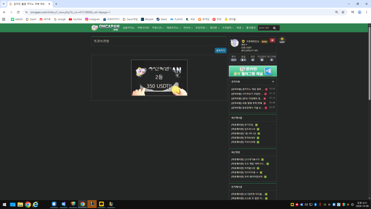Viewport: 371px width, 209px height.
Task: Open the official Telegram channel banner
Action: [x=253, y=71]
